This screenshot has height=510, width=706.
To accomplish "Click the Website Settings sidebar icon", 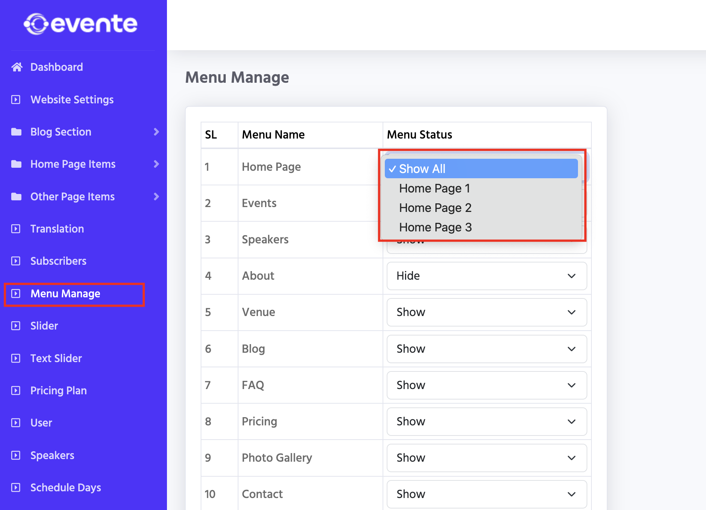I will pos(16,100).
